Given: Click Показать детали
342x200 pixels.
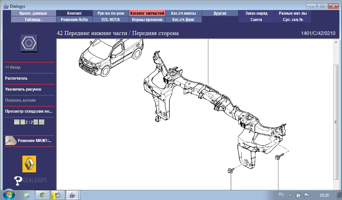Looking at the screenshot, I should pyautogui.click(x=20, y=100).
